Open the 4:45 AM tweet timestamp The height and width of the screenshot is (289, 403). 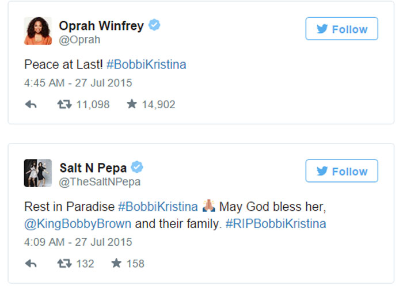[78, 83]
